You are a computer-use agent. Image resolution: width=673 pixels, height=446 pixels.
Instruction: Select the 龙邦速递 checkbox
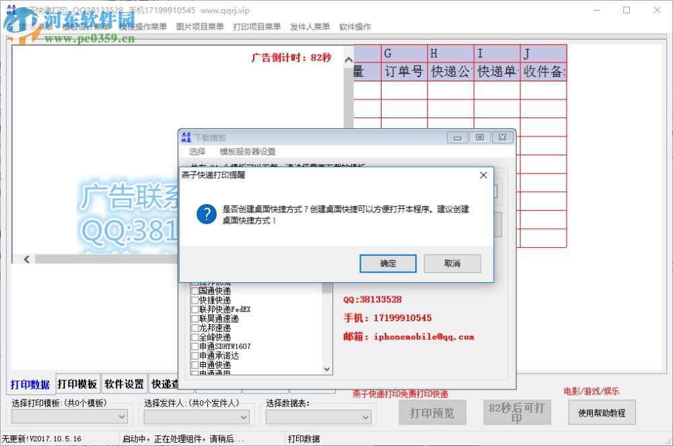click(194, 328)
